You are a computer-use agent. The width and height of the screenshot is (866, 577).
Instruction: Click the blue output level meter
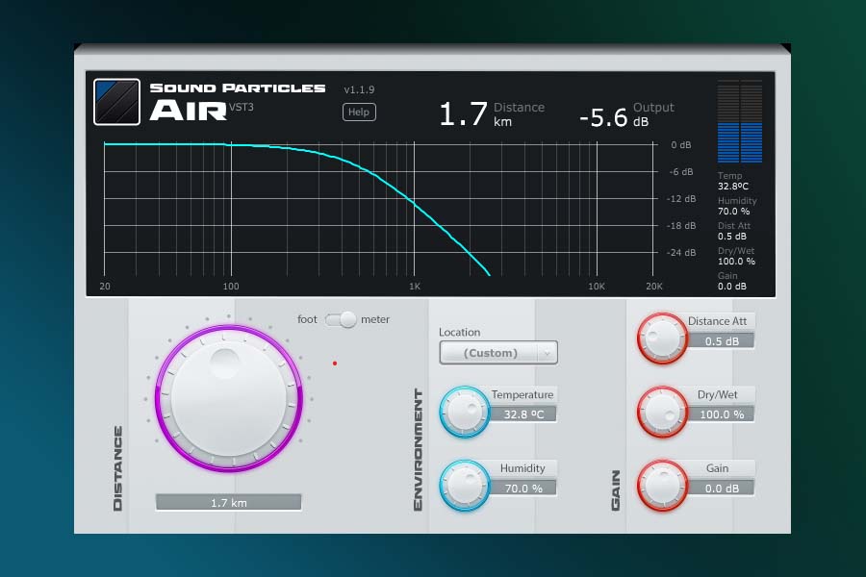point(740,121)
